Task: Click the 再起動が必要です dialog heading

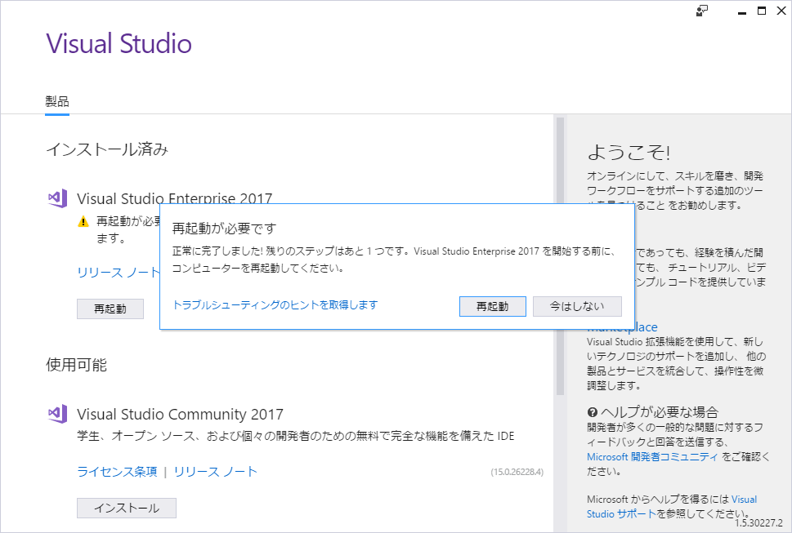Action: coord(224,229)
